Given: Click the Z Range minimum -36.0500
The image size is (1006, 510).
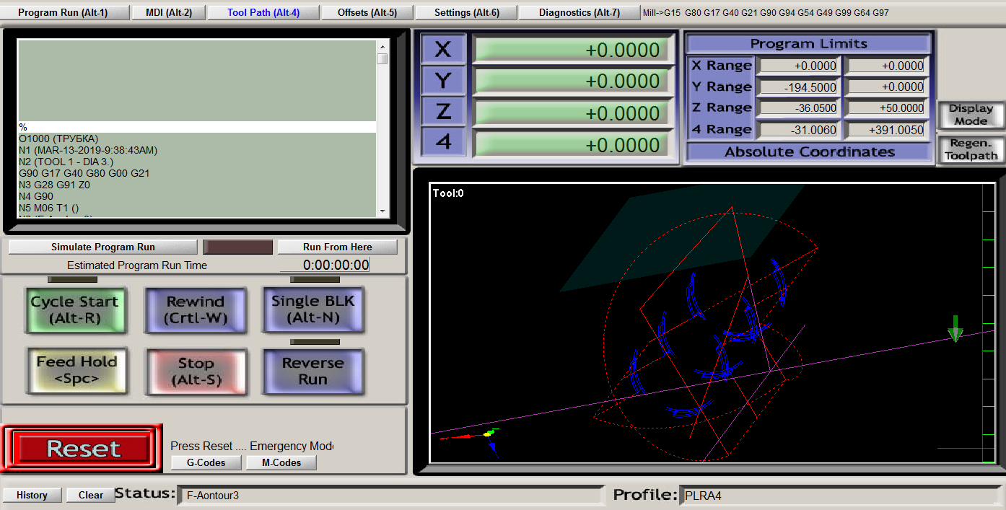Looking at the screenshot, I should pos(799,108).
